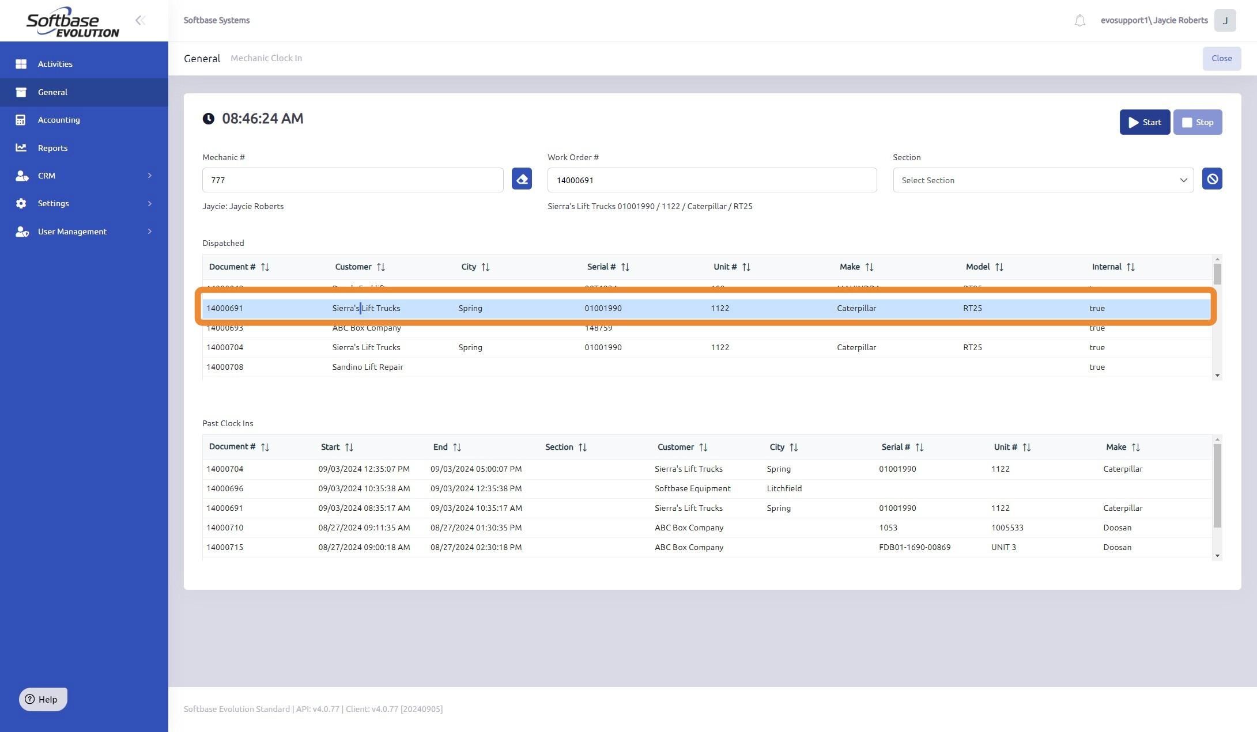Click the clear section circle-slash icon
The image size is (1257, 732).
coord(1211,179)
